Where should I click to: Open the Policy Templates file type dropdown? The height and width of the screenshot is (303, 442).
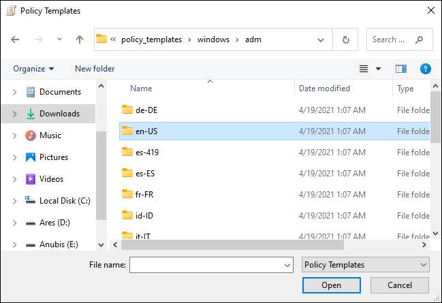point(365,265)
